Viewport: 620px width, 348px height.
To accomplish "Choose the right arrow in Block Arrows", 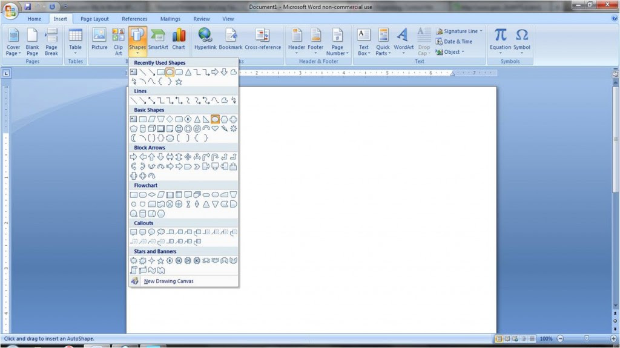I will (x=133, y=157).
